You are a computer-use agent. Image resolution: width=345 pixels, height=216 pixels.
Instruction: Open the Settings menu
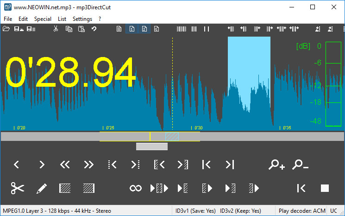[x=82, y=19]
